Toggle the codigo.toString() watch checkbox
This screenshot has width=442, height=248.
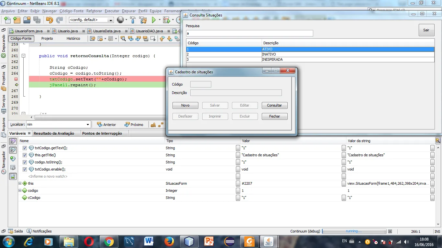[25, 162]
